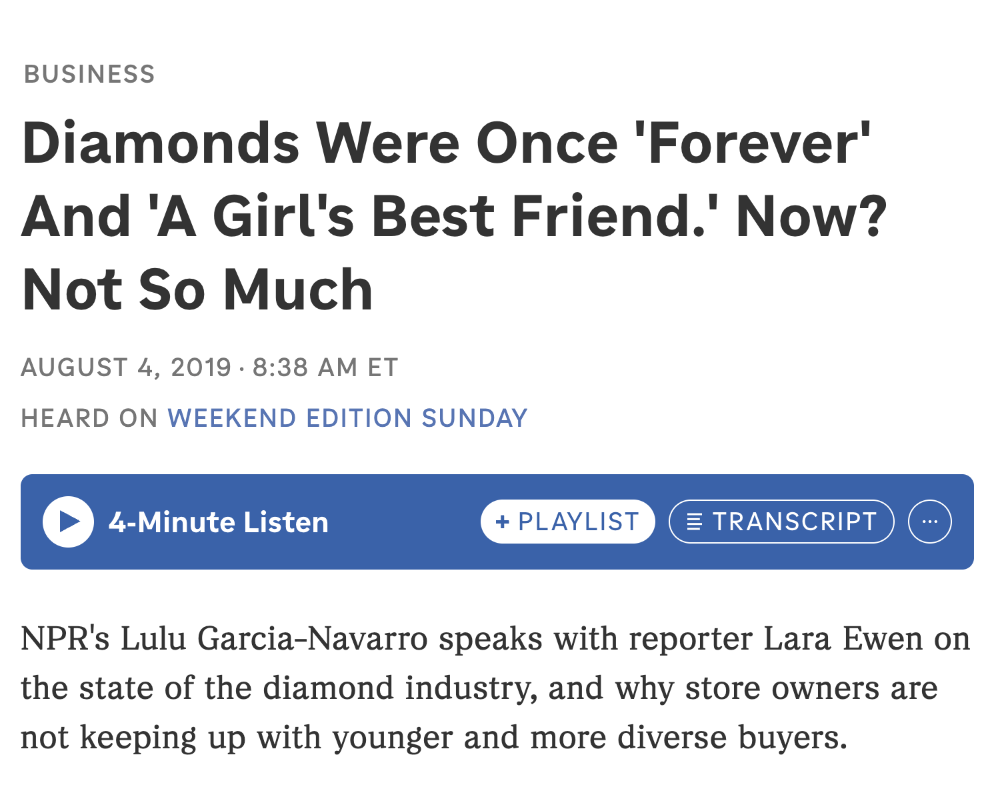Click 'diverse buyers' at the summary end
This screenshot has height=799, width=996.
(732, 738)
